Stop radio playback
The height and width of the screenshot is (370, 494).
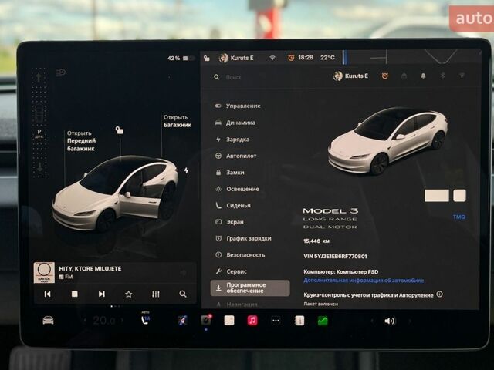(75, 294)
